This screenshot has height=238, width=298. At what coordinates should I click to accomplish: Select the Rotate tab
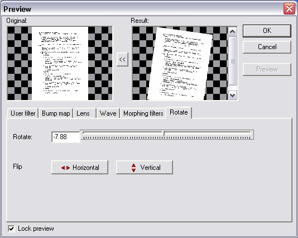(179, 112)
